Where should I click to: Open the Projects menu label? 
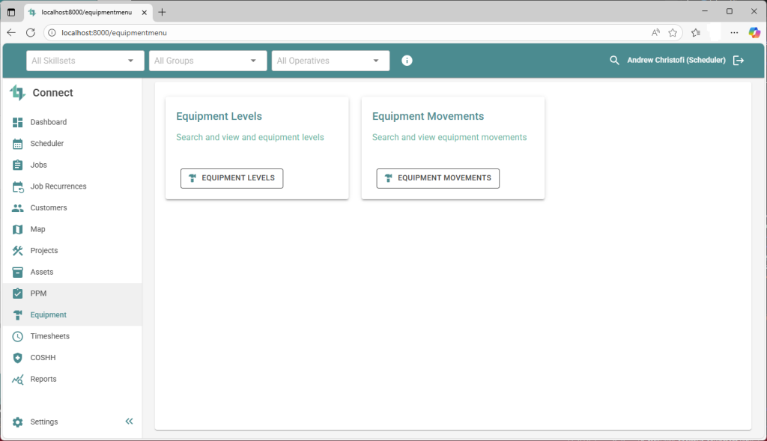(x=44, y=251)
